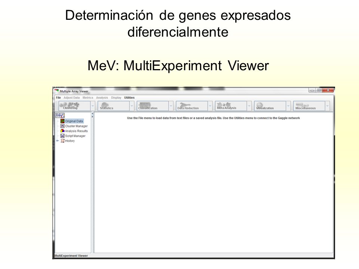Open the Utilities menu

click(x=129, y=98)
